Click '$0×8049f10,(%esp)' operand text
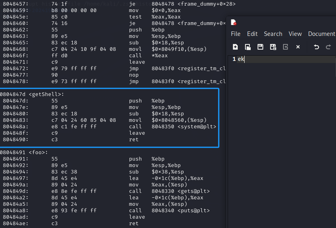Image resolution: width=336 pixels, height=228 pixels. [179, 49]
